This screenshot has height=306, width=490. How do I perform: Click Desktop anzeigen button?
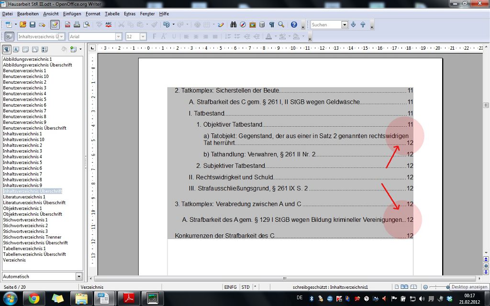(x=469, y=287)
